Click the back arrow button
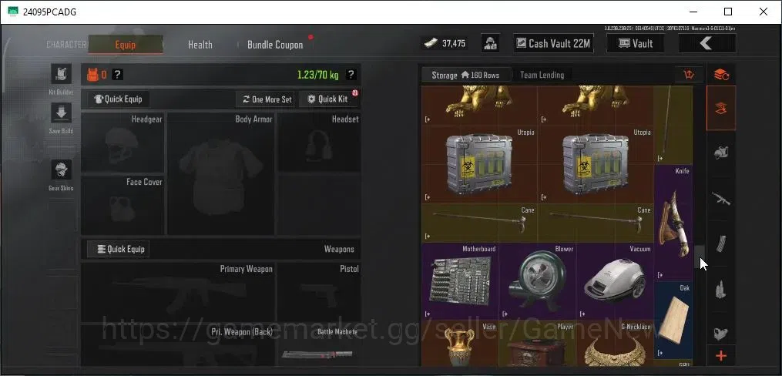The height and width of the screenshot is (376, 782). click(x=706, y=43)
